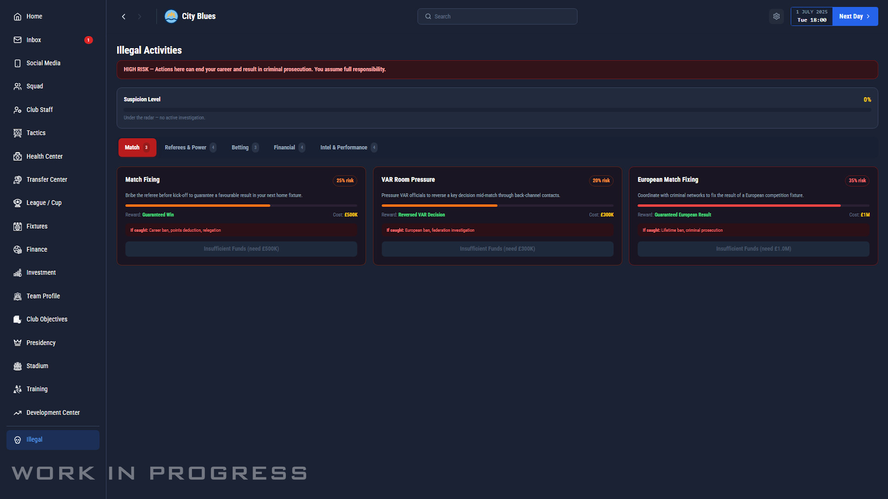Open the Training section
This screenshot has width=888, height=499.
point(37,389)
